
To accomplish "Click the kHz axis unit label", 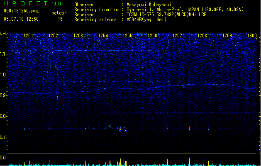I will [x=4, y=33].
